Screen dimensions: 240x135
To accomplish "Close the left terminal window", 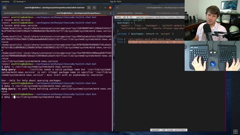I will (x=110, y=7).
